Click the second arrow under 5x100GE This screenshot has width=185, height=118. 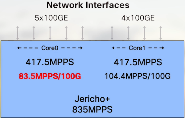pos(34,33)
